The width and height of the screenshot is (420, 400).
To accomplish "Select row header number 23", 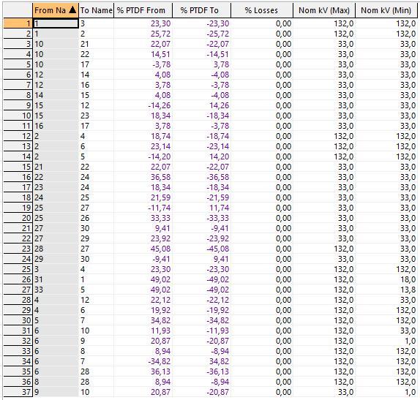I will [x=18, y=249].
